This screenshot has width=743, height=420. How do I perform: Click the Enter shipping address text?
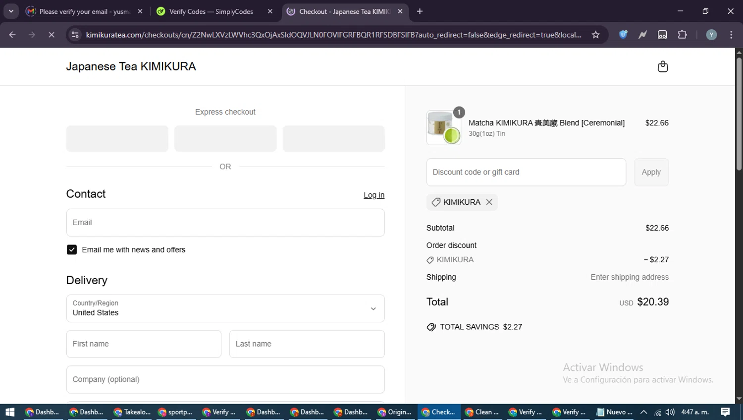[630, 277]
